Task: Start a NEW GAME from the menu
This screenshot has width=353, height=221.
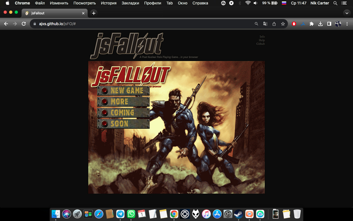Action: (124, 91)
